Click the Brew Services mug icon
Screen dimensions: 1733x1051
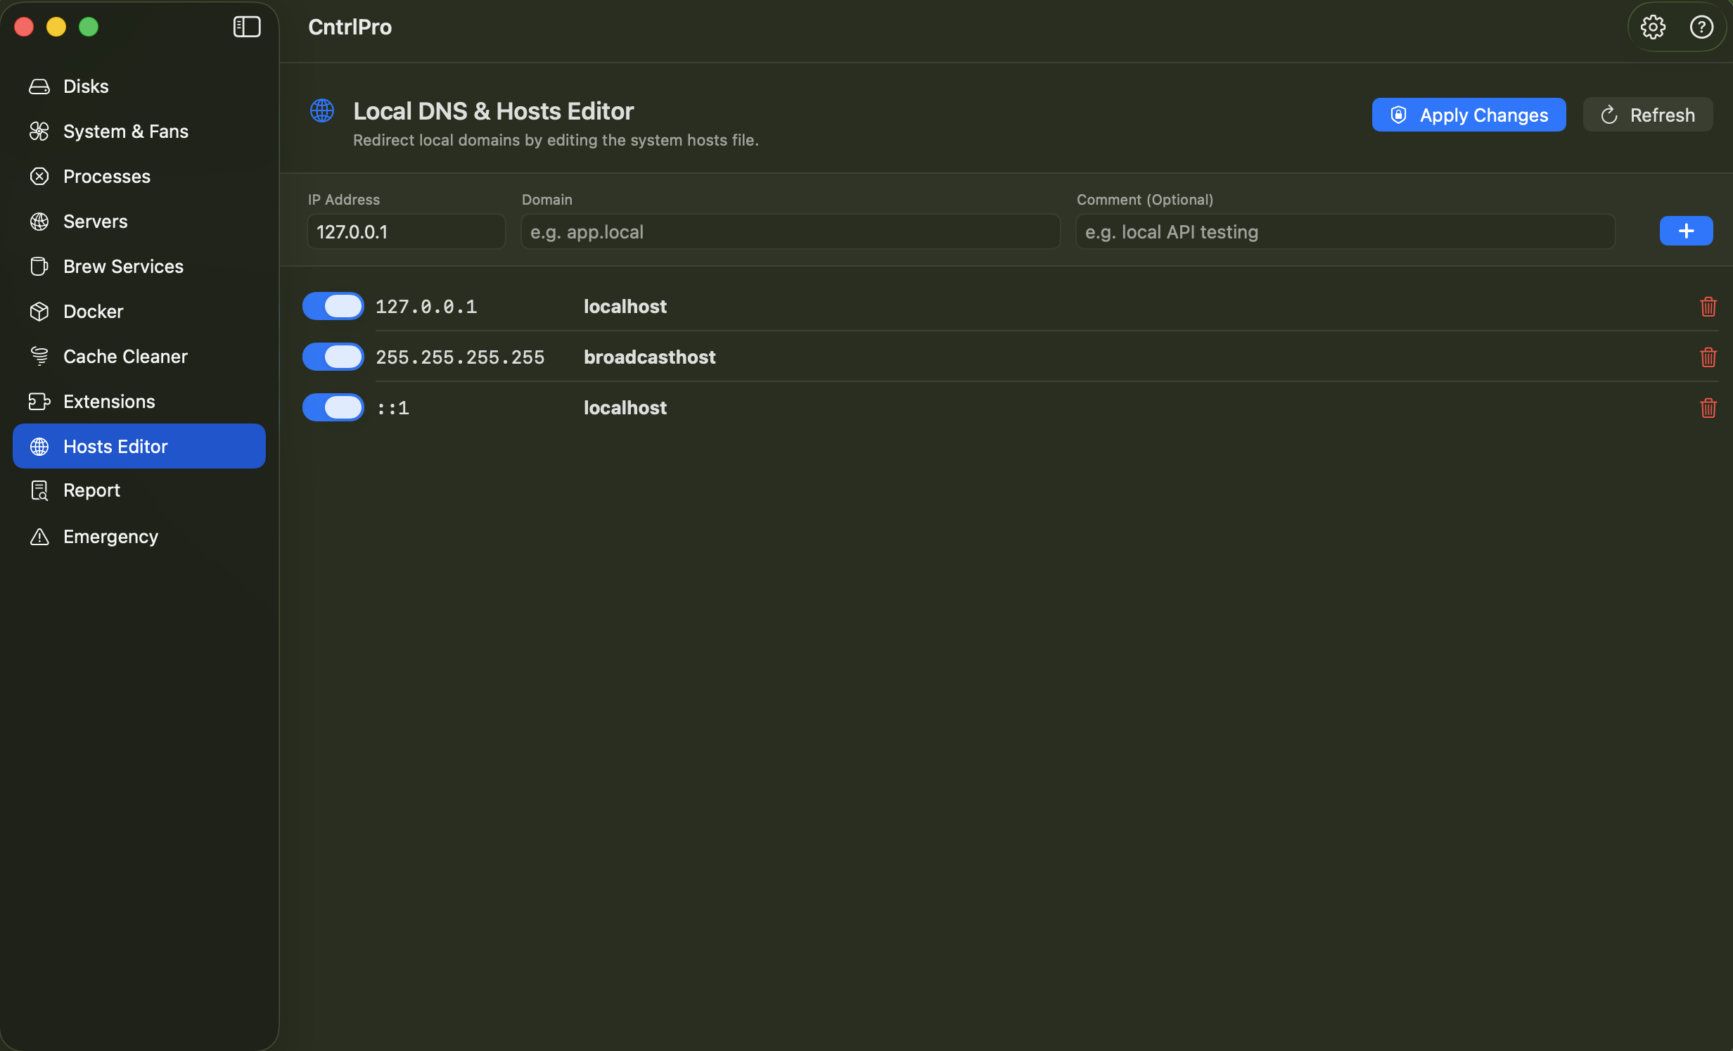[39, 267]
